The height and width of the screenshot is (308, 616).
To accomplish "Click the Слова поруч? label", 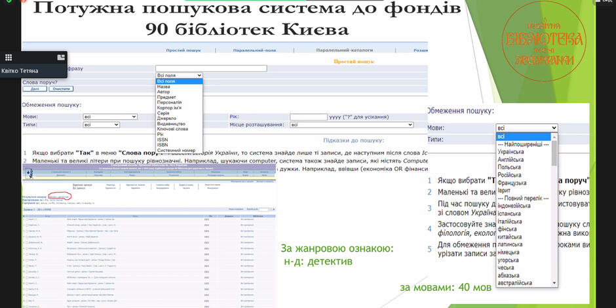I will [40, 83].
